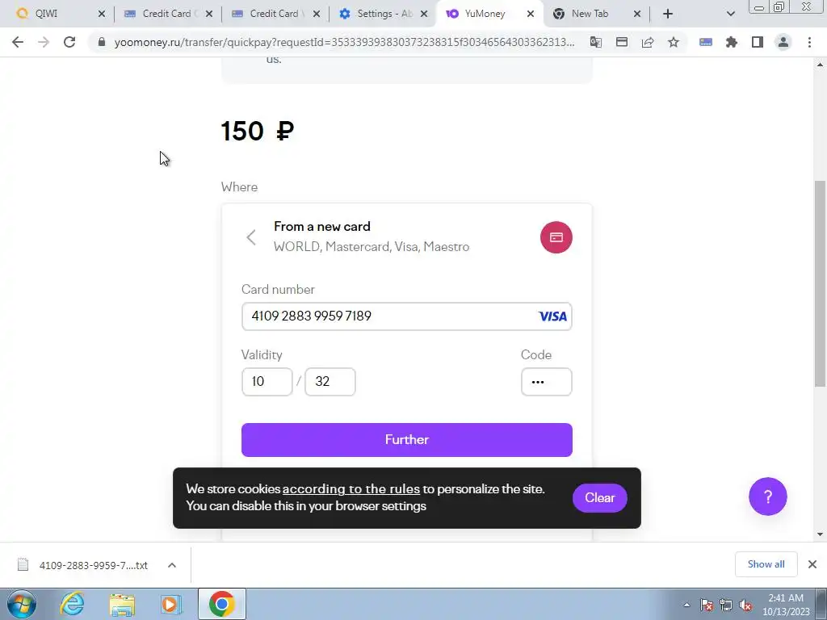
Task: Open the purple help question mark button
Action: [x=767, y=496]
